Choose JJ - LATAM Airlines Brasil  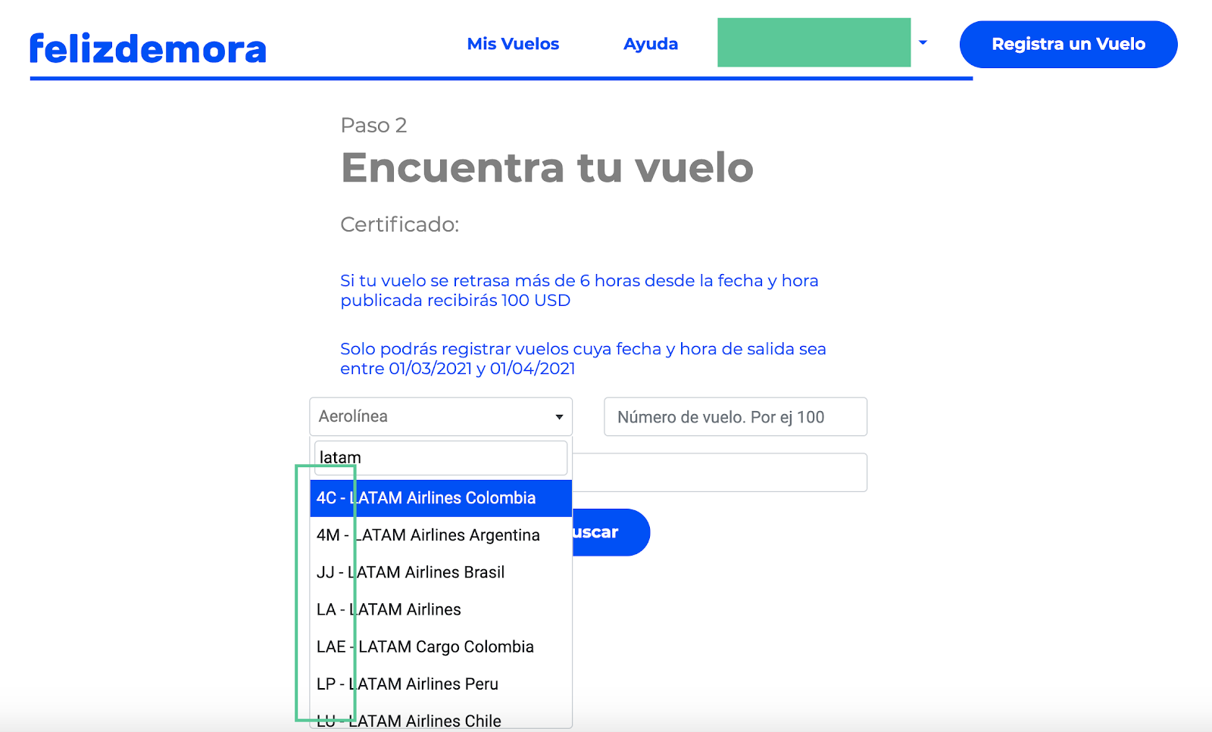[x=441, y=572]
